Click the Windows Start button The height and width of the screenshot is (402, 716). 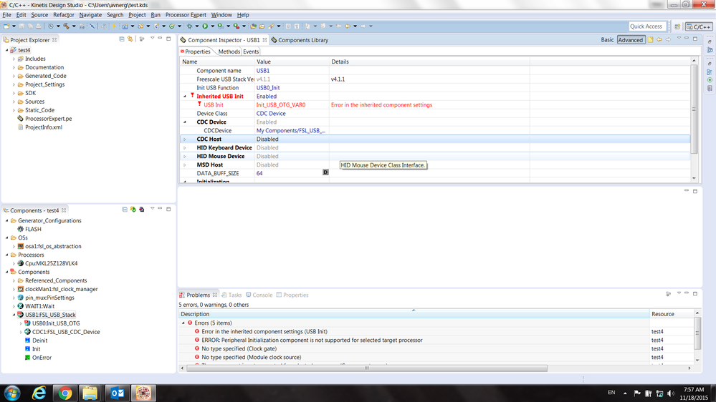[x=12, y=393]
